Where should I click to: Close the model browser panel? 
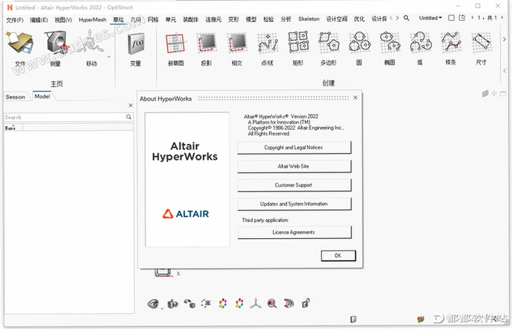pyautogui.click(x=131, y=105)
